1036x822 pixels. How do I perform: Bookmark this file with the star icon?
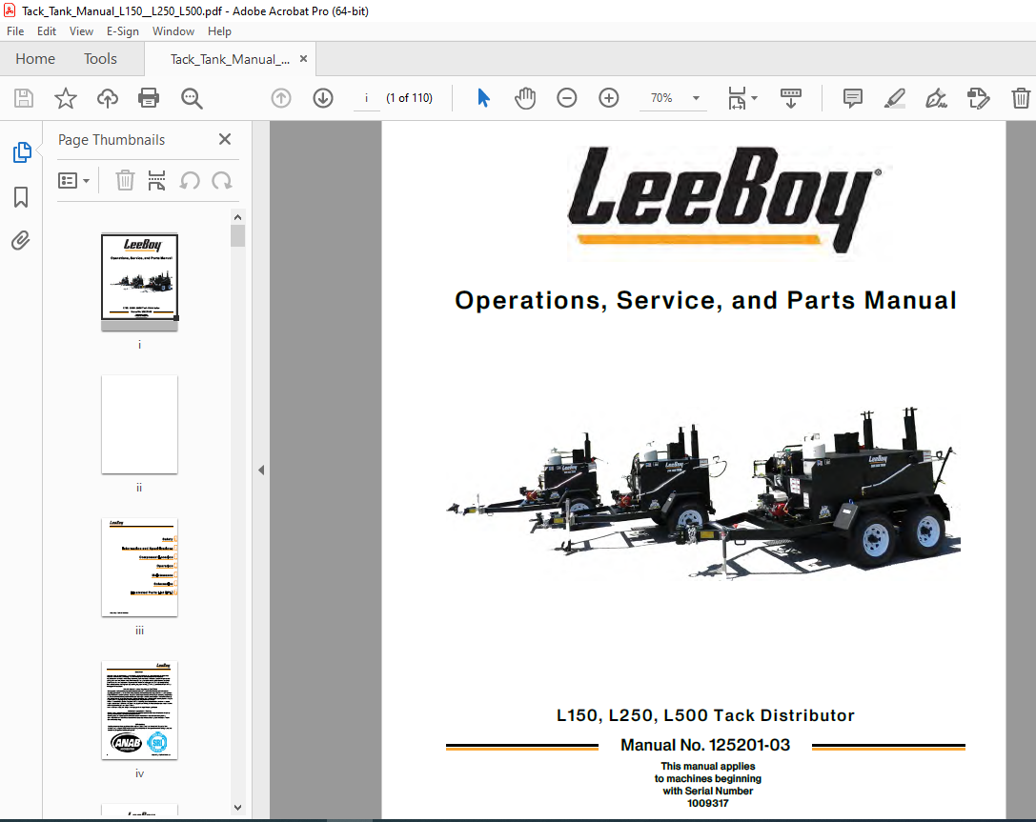66,98
